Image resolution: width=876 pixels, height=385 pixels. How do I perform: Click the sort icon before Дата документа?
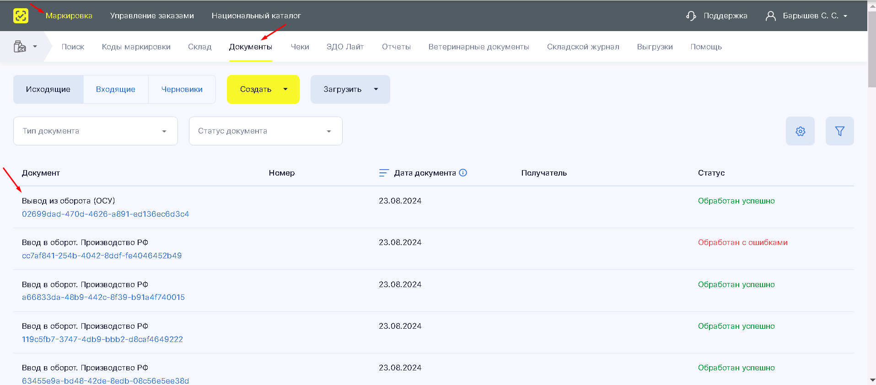pyautogui.click(x=384, y=173)
